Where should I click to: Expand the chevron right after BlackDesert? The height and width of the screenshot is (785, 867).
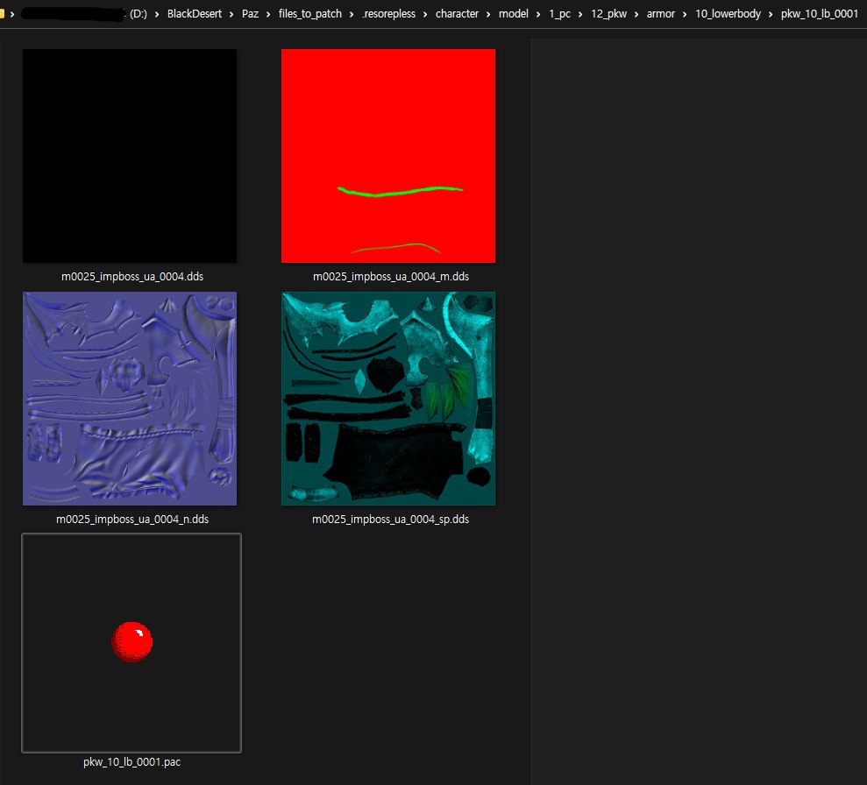[x=232, y=14]
